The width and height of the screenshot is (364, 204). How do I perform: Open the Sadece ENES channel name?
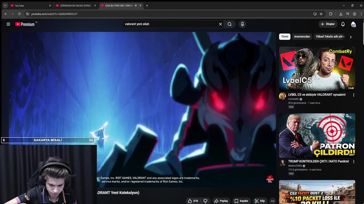pos(295,166)
